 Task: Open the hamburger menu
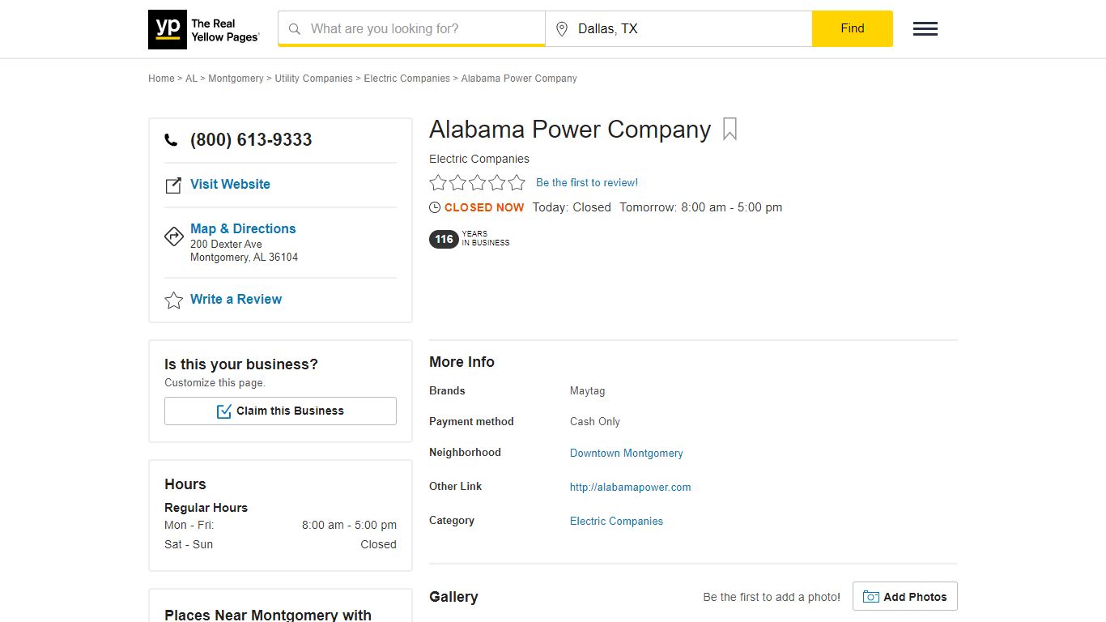[x=925, y=29]
